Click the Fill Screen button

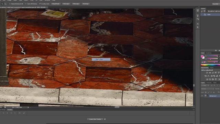[x=76, y=4]
